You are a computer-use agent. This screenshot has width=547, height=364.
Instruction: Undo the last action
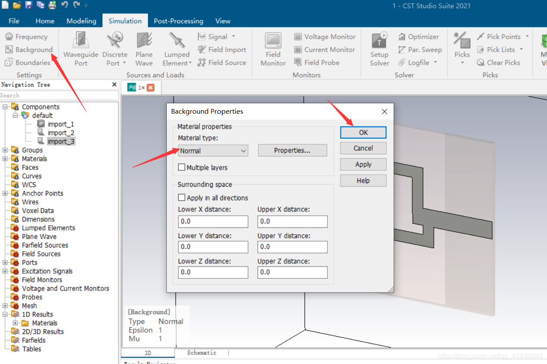click(64, 5)
